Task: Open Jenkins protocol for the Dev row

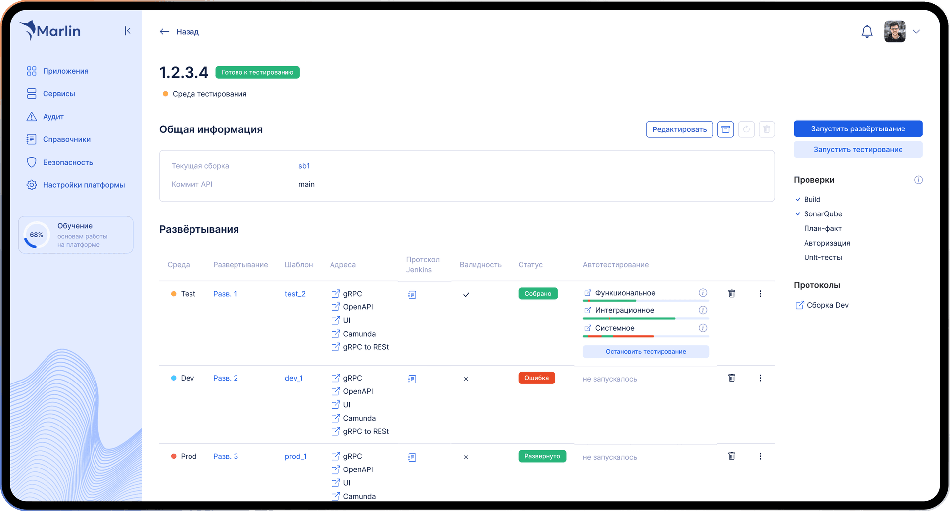Action: tap(412, 379)
